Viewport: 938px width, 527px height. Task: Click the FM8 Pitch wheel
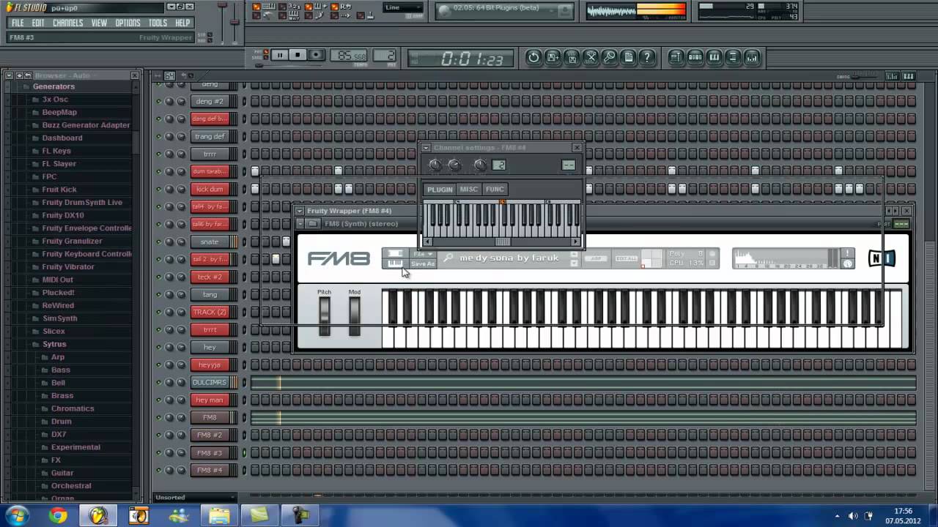coord(324,315)
